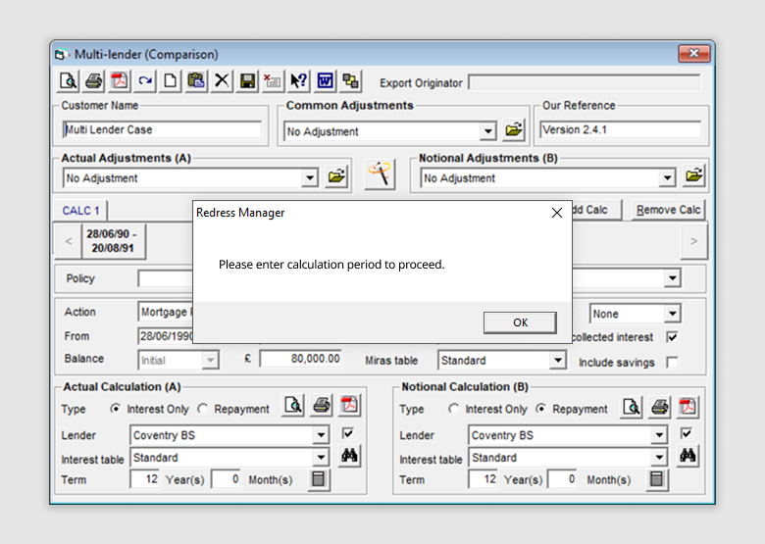Expand the Notional Calculation Lender dropdown

658,435
